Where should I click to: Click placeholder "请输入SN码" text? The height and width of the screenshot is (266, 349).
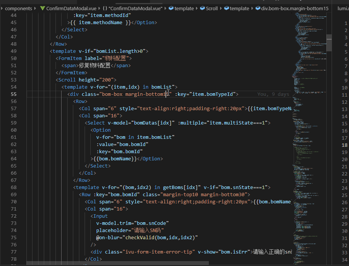click(147, 231)
